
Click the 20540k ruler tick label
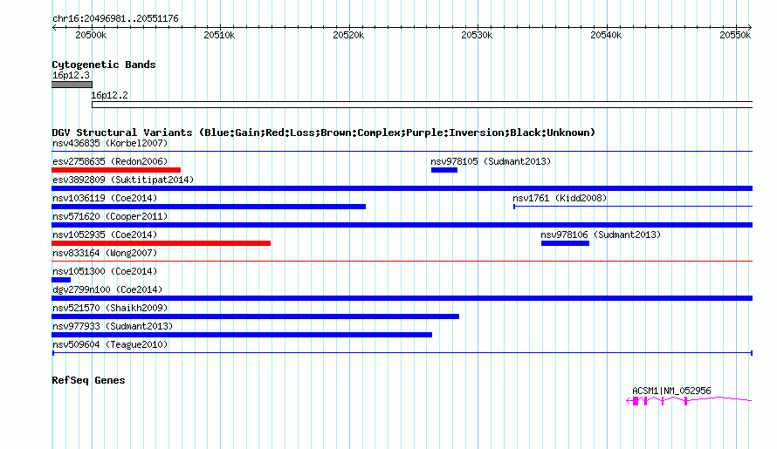(606, 35)
